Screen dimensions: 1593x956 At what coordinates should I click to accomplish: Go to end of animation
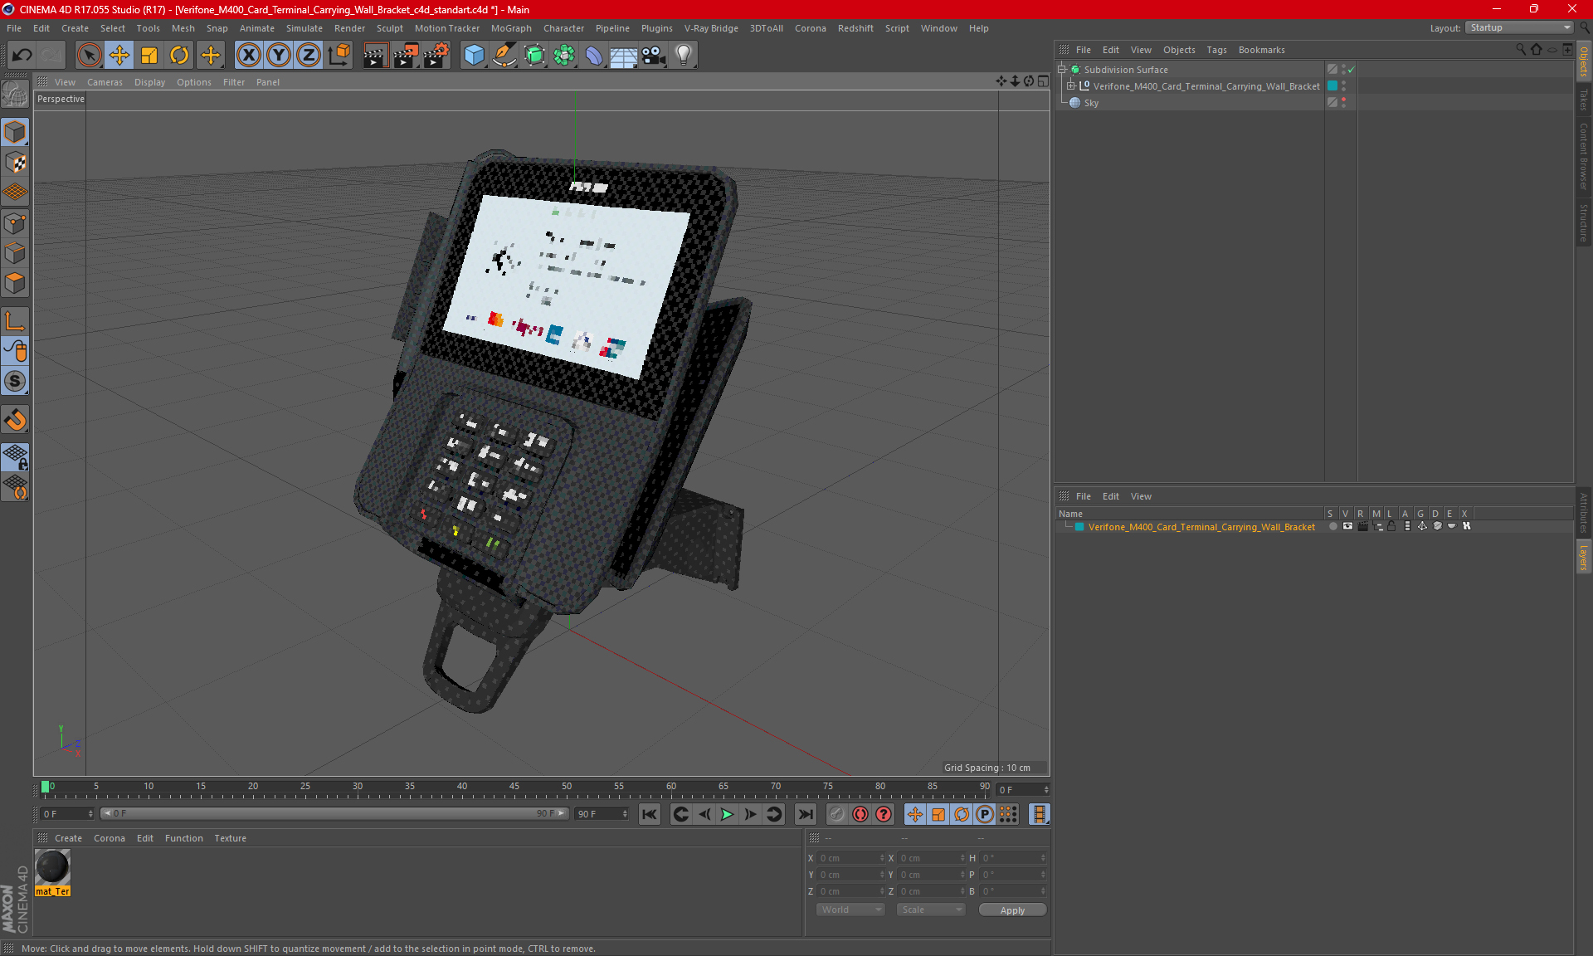point(805,814)
